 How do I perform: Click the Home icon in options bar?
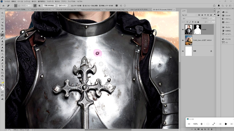tap(2, 6)
